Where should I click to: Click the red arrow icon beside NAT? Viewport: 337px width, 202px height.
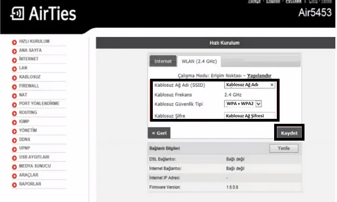point(15,96)
